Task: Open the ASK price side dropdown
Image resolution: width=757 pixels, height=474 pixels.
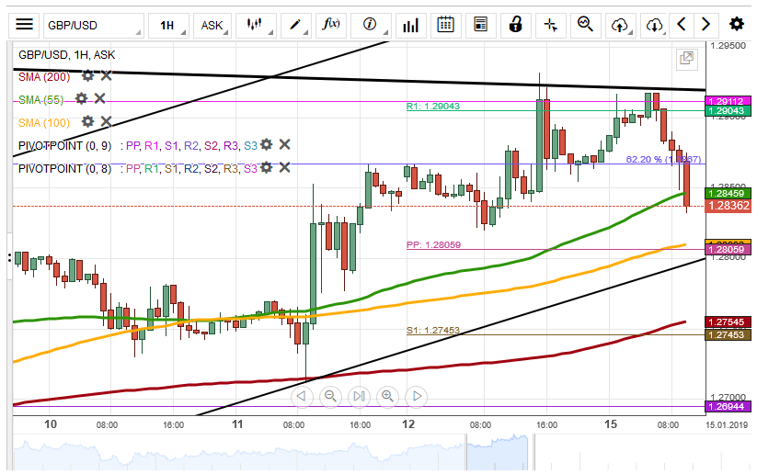Action: click(x=212, y=25)
